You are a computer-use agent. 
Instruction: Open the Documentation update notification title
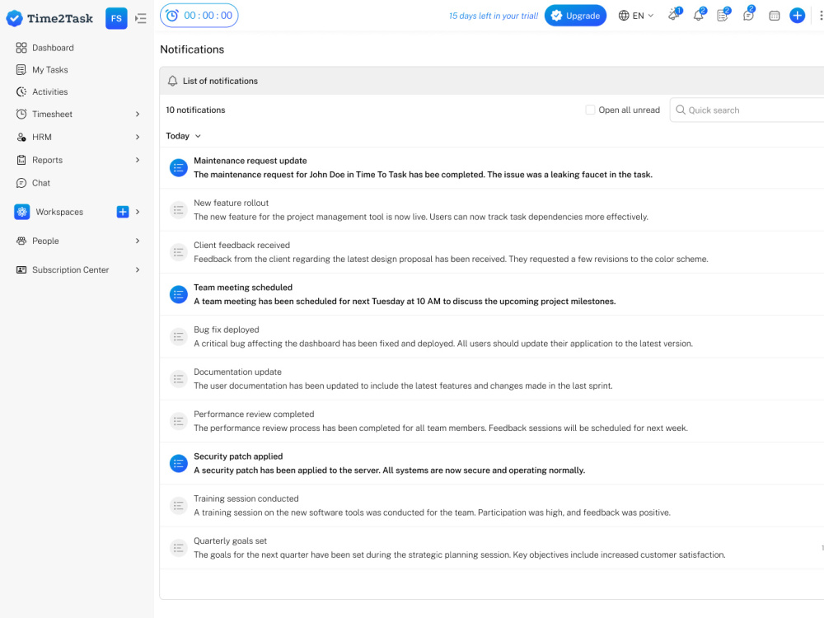pyautogui.click(x=237, y=372)
